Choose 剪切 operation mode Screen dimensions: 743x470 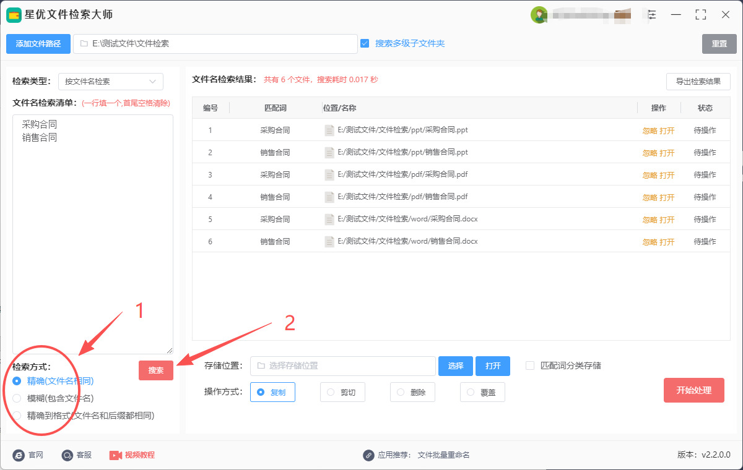(x=342, y=392)
